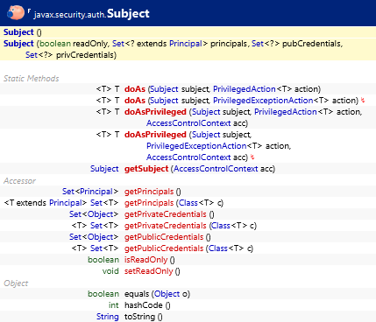Click PrivilegedAction link in doAsPrivileged
The width and height of the screenshot is (376, 322).
[286, 112]
